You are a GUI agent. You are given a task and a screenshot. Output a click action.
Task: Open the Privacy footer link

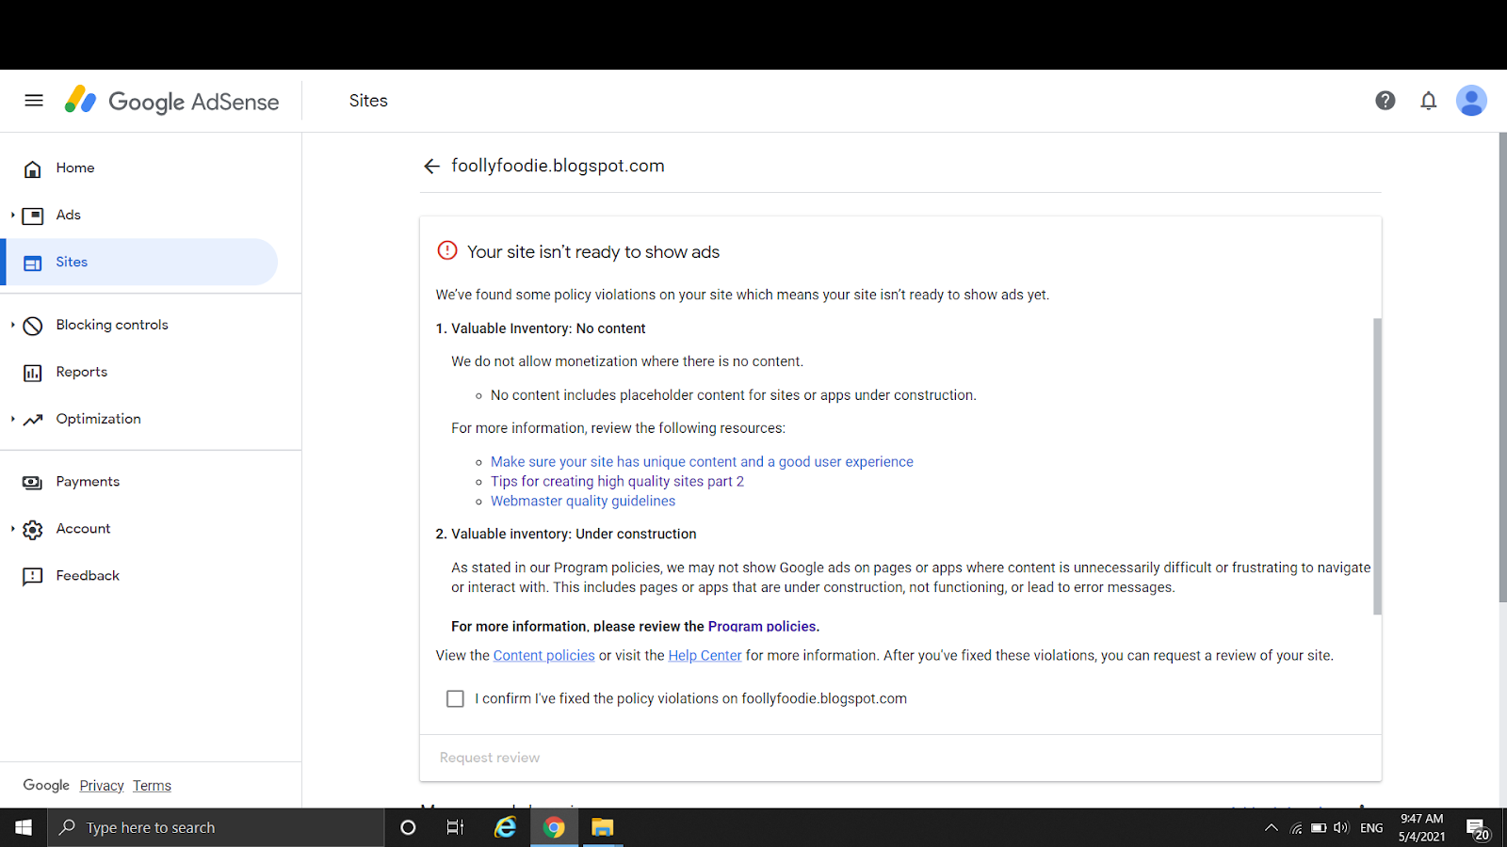pyautogui.click(x=102, y=786)
